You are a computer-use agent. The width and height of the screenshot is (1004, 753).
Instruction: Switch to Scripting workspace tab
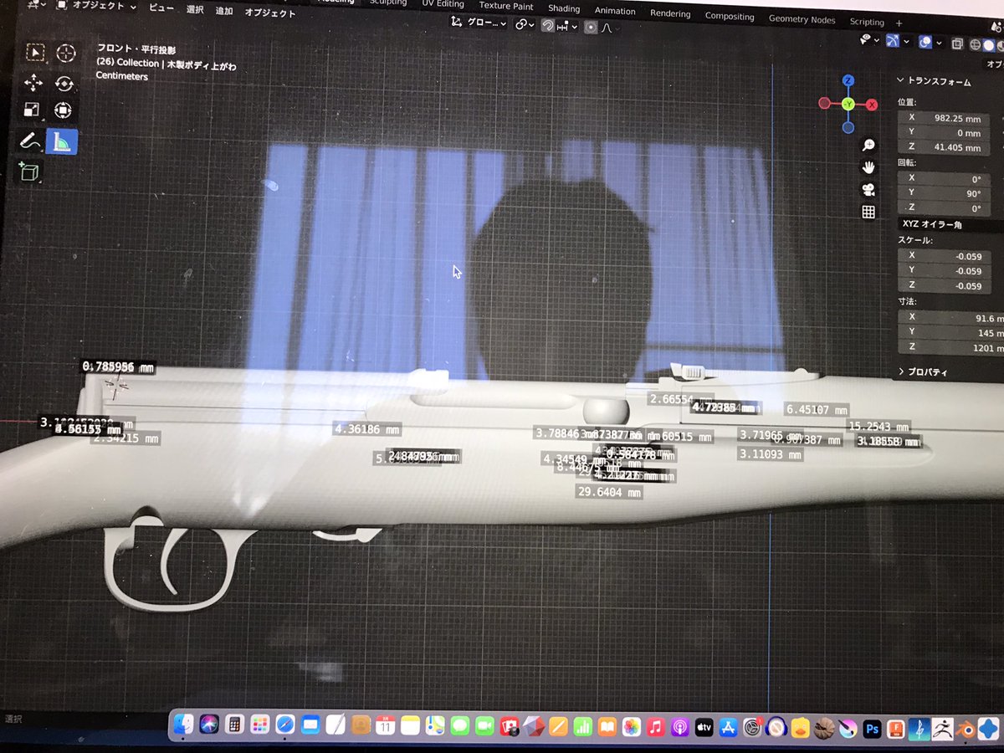(x=866, y=22)
